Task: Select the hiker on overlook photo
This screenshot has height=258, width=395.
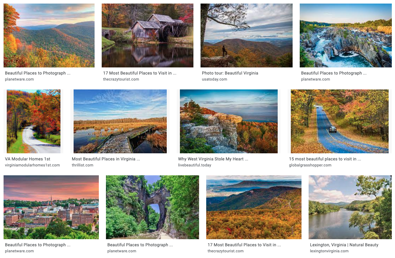Action: (x=246, y=35)
